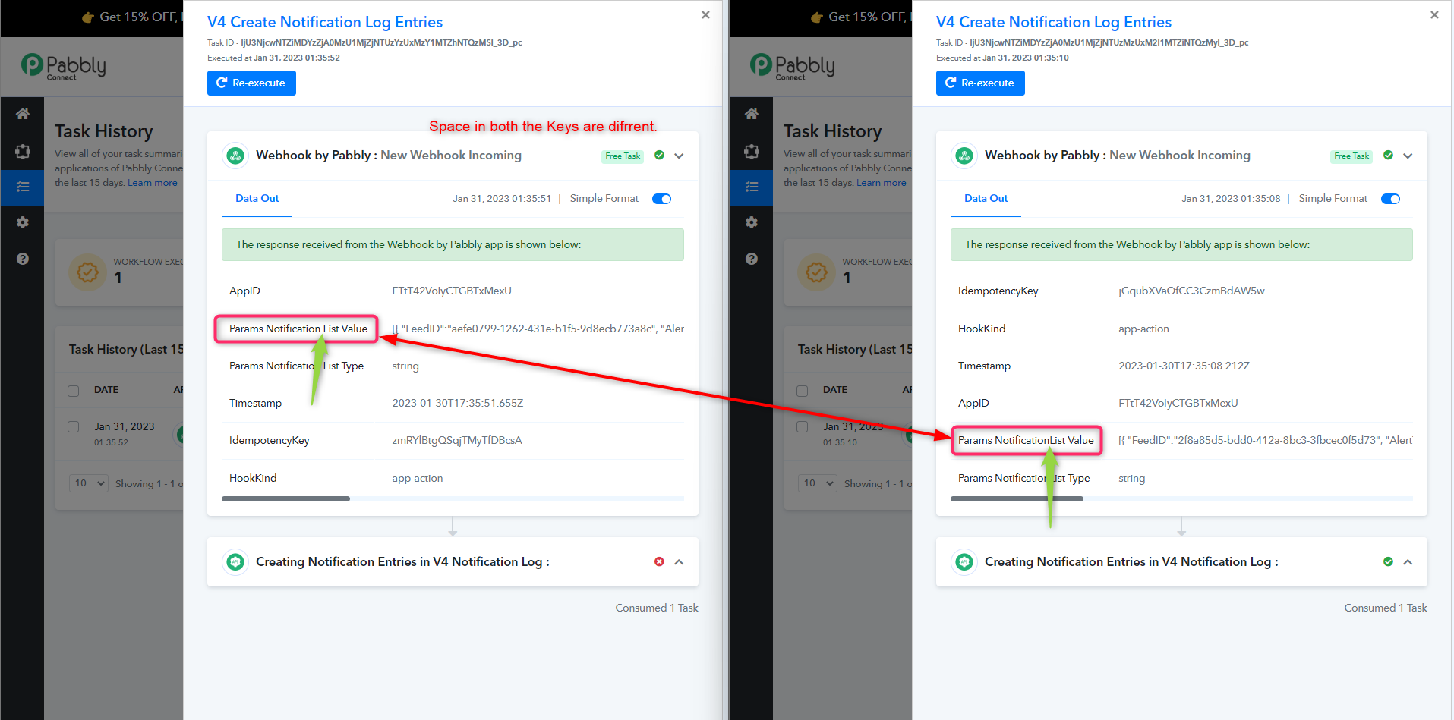
Task: Click Webhook by Pabbly app icon in 01:35:52 task
Action: tap(235, 156)
